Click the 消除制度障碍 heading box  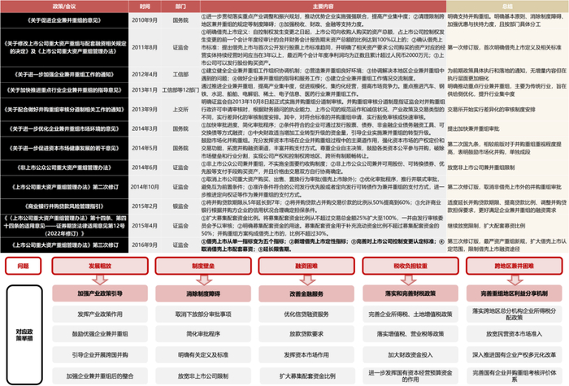(x=203, y=293)
